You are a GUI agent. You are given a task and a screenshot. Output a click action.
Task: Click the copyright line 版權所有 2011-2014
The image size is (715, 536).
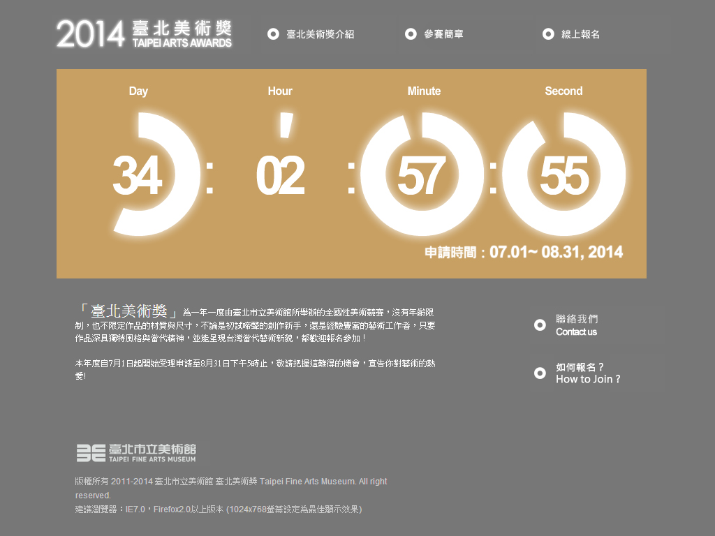point(231,488)
